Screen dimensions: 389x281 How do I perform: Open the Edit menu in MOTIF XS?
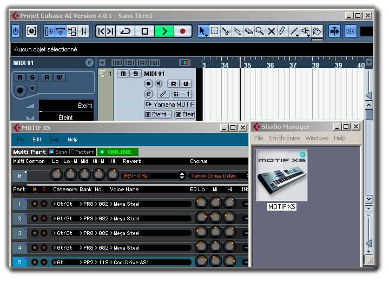coord(37,140)
